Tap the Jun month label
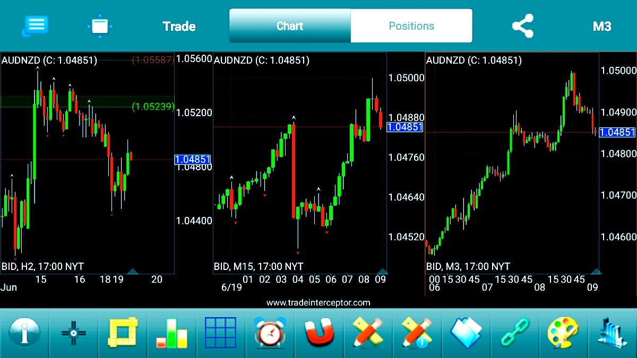 pos(9,288)
